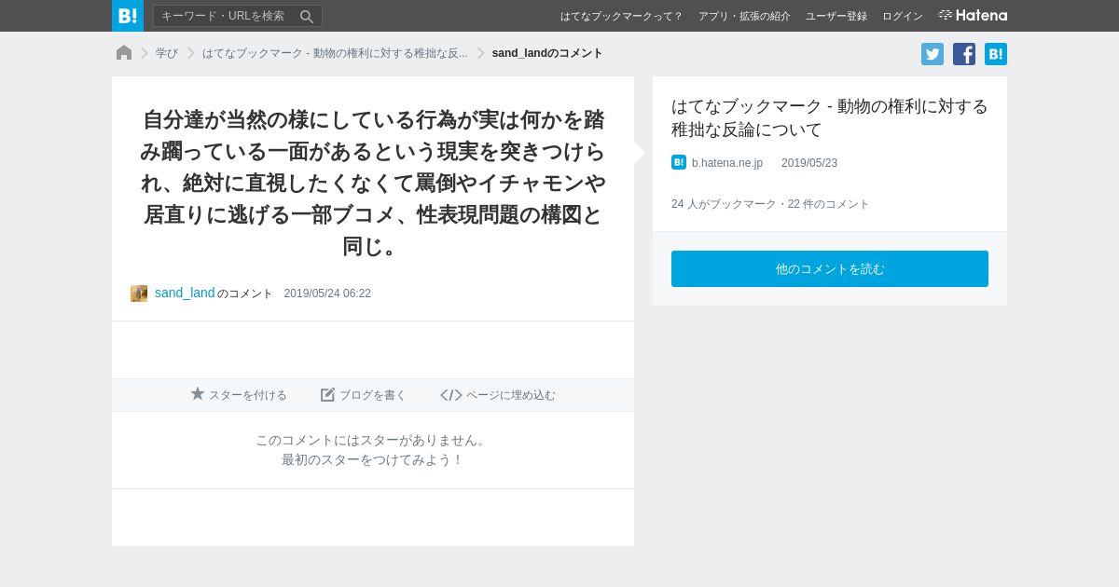Click the main comment text heading
1119x587 pixels.
[x=373, y=183]
